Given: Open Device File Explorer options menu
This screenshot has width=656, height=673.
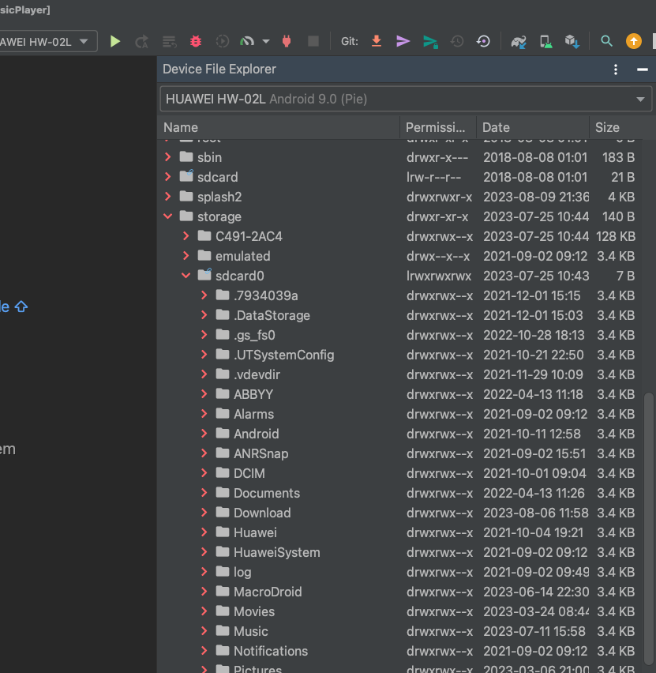Looking at the screenshot, I should pyautogui.click(x=616, y=70).
